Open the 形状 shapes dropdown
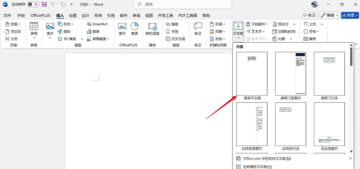Screen dimensions: 360x169 [65, 24]
